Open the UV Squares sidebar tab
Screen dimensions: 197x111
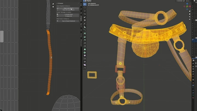coord(81,18)
